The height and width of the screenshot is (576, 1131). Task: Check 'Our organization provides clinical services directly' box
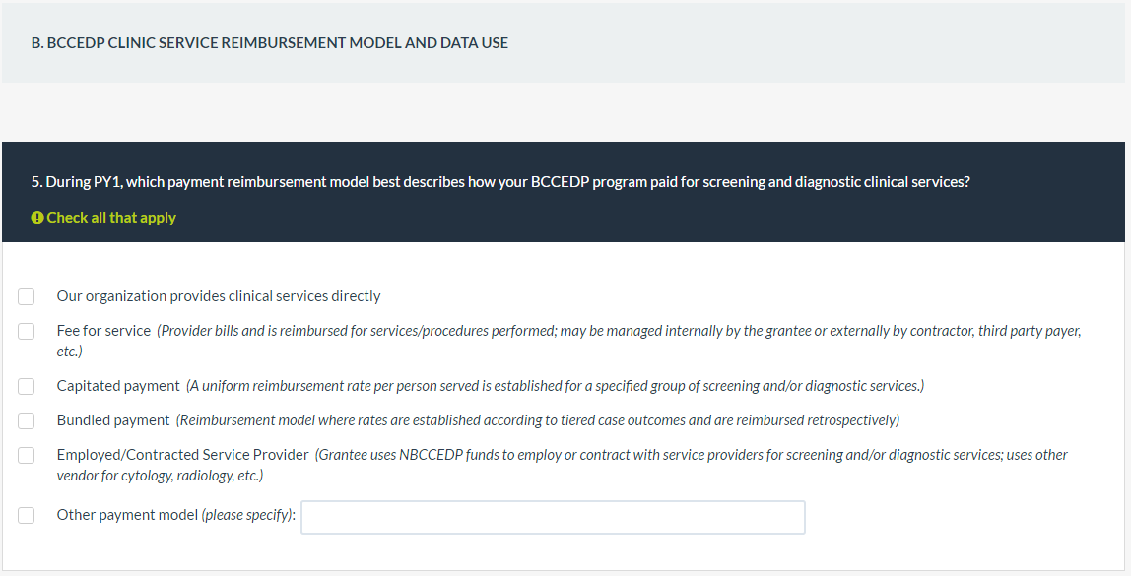coord(27,296)
